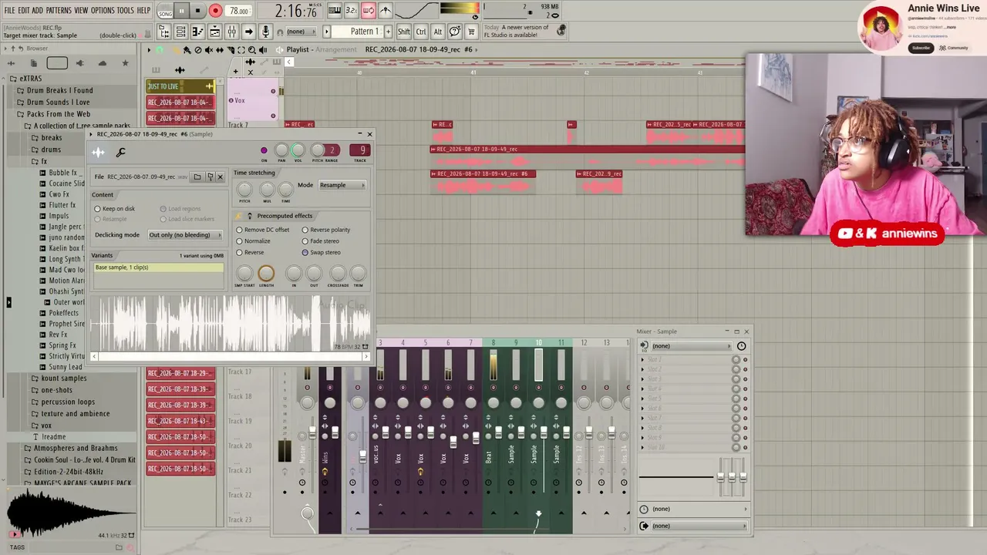Click the YouTube Subscribe button

[921, 48]
